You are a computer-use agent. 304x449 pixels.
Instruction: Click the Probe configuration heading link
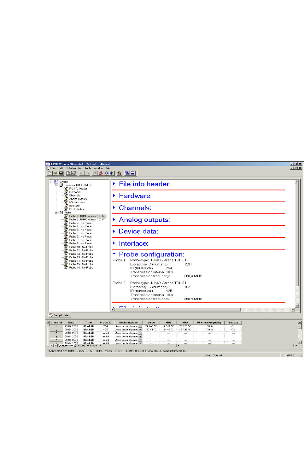[x=152, y=254]
